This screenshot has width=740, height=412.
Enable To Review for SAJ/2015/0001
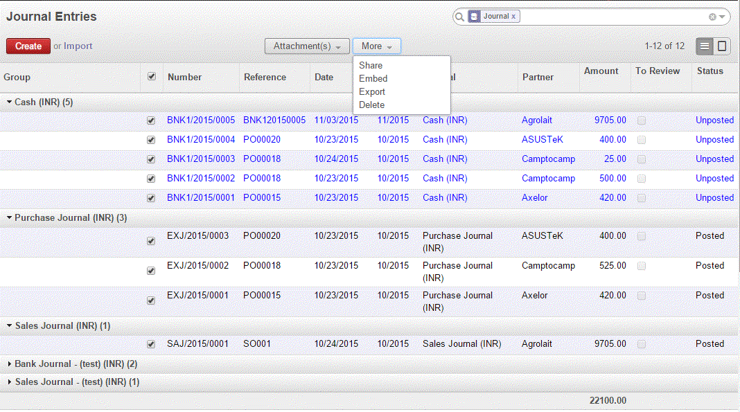click(641, 344)
